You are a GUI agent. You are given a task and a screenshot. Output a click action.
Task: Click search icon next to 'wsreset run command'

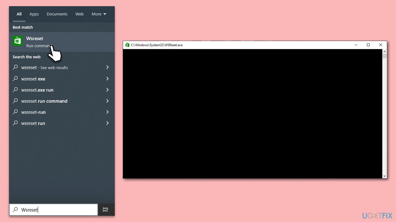[x=15, y=101]
